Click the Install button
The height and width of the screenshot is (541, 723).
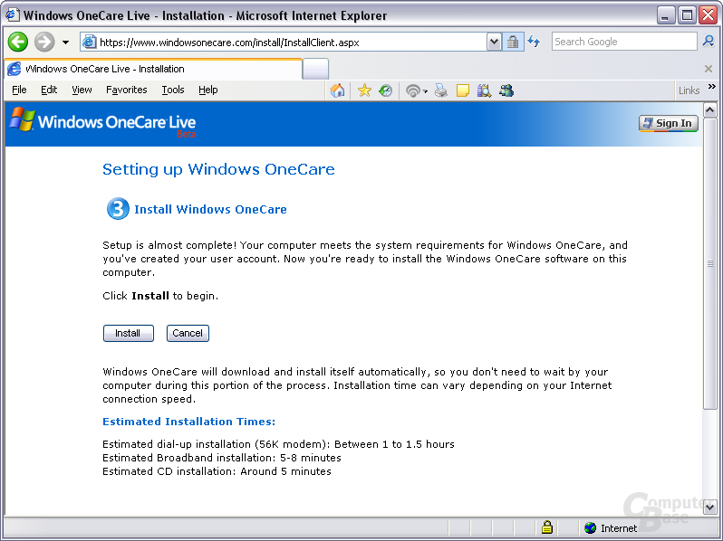point(128,333)
